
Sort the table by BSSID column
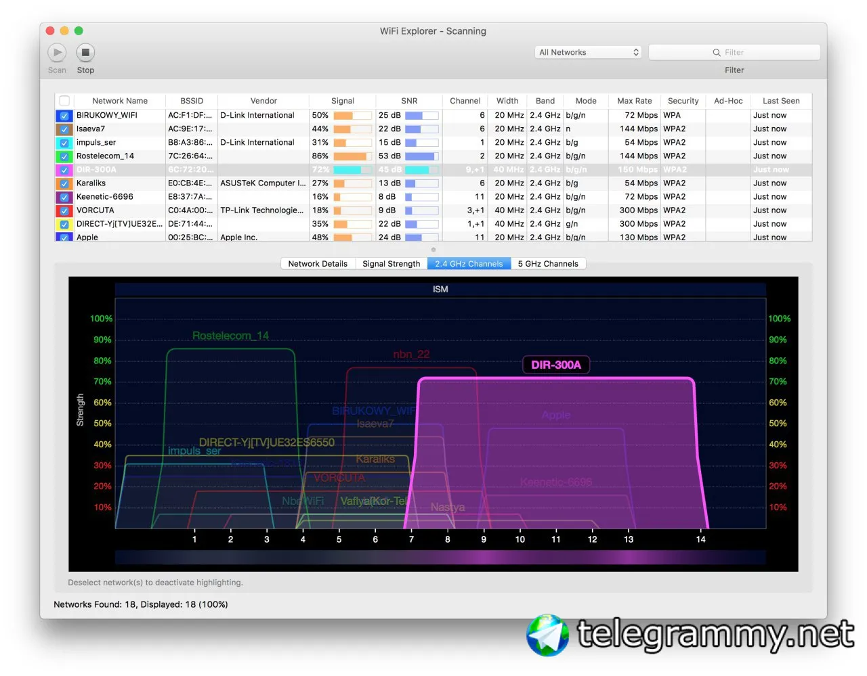192,101
